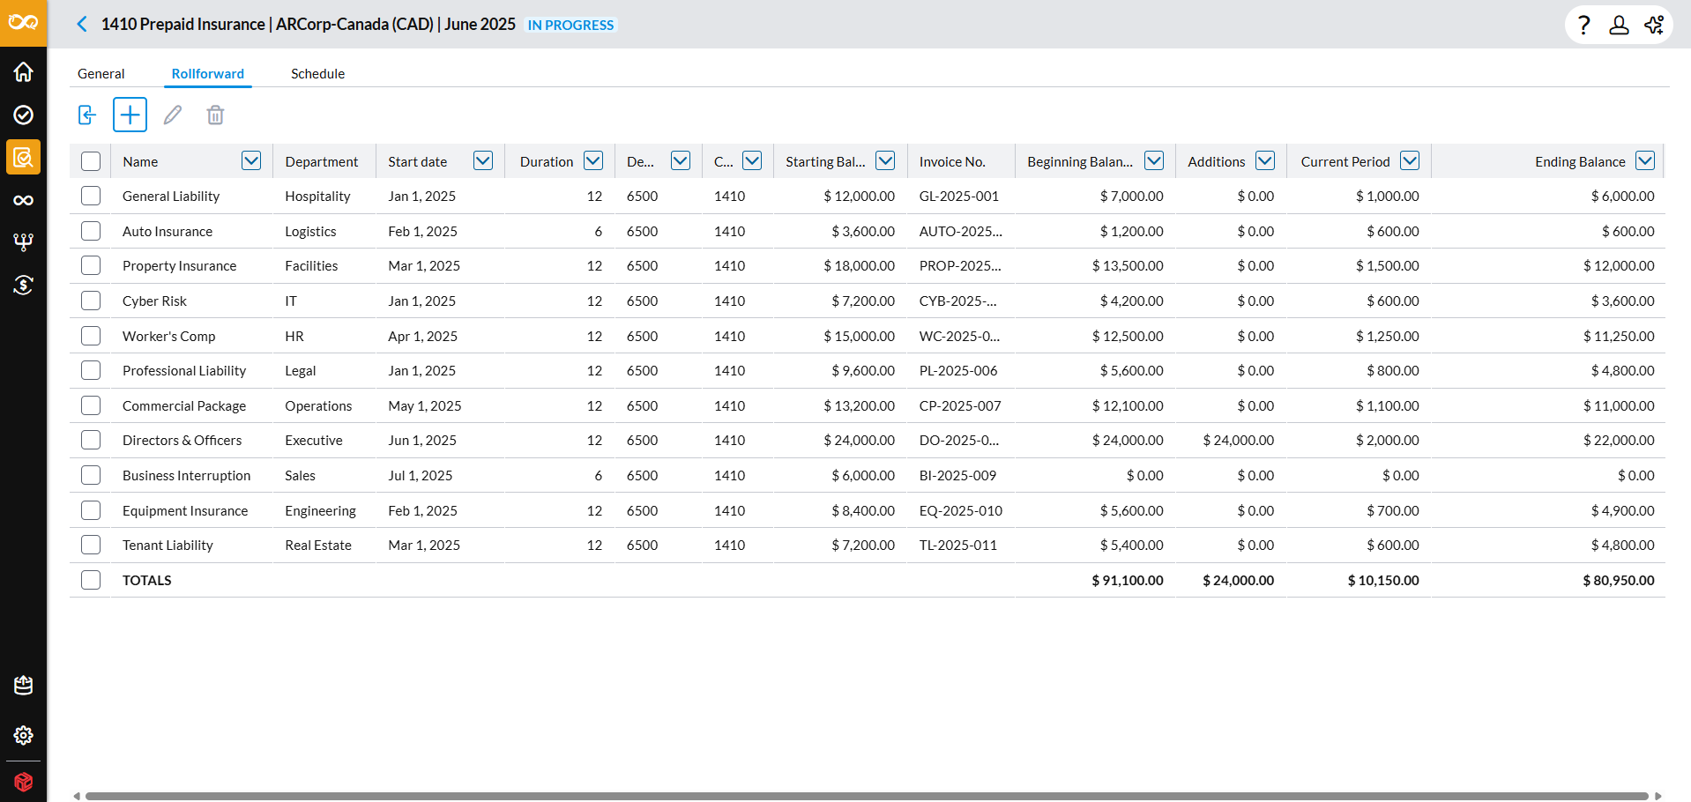Screen dimensions: 1691x802
Task: Open the checkmark circle sidebar icon
Action: point(24,115)
